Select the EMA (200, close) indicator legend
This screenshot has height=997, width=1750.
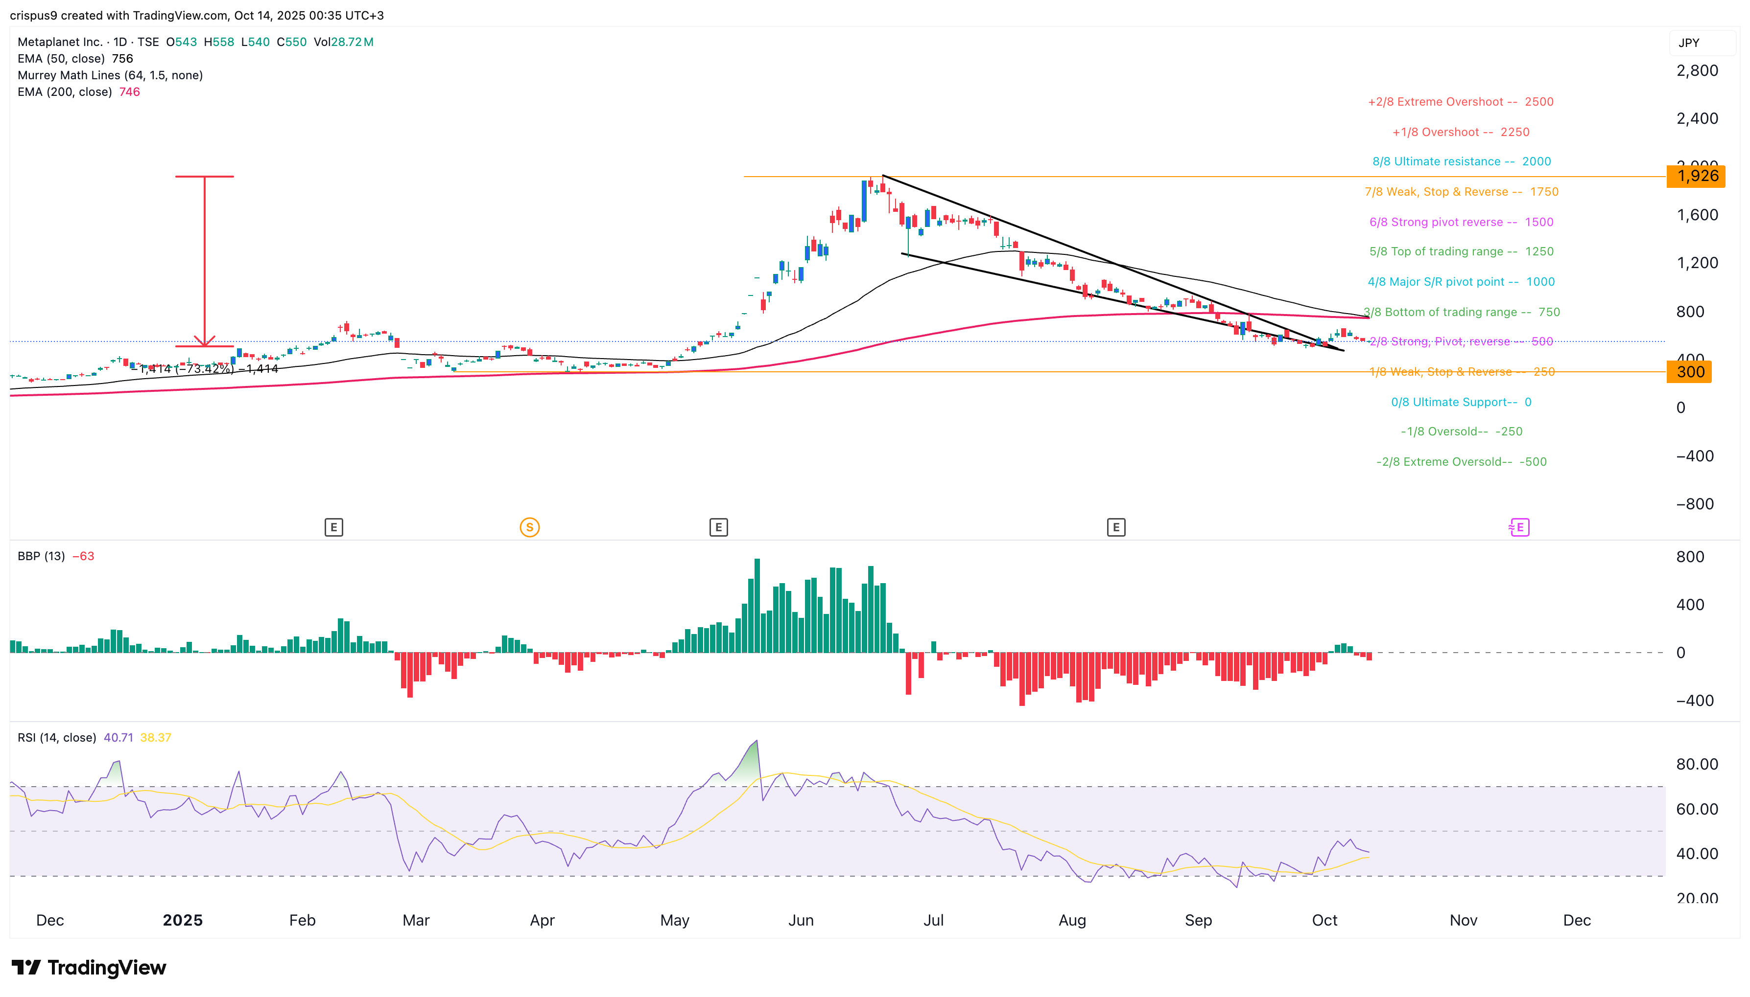coord(65,92)
